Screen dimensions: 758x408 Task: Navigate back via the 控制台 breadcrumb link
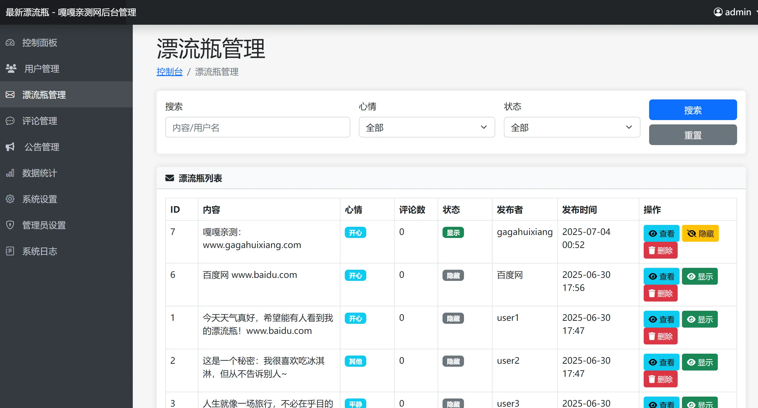(x=169, y=72)
